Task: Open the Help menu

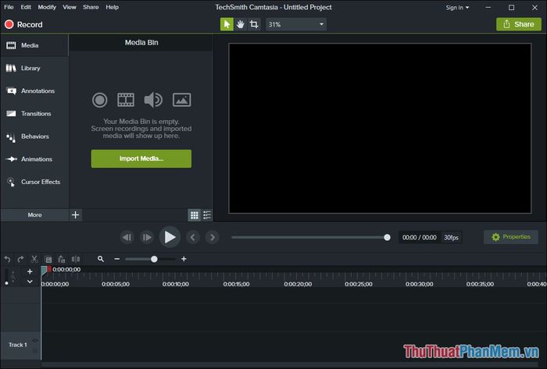Action: point(113,7)
